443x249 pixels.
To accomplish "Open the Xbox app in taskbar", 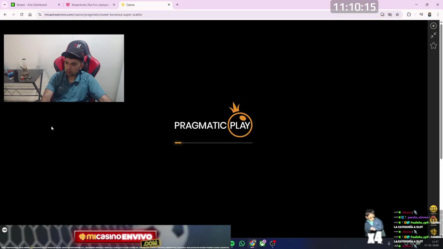I will pos(262,244).
